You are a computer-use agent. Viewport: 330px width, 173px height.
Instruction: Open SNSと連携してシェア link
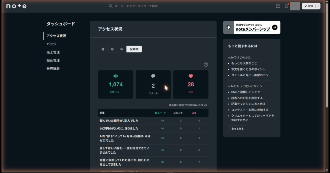[x=245, y=92]
